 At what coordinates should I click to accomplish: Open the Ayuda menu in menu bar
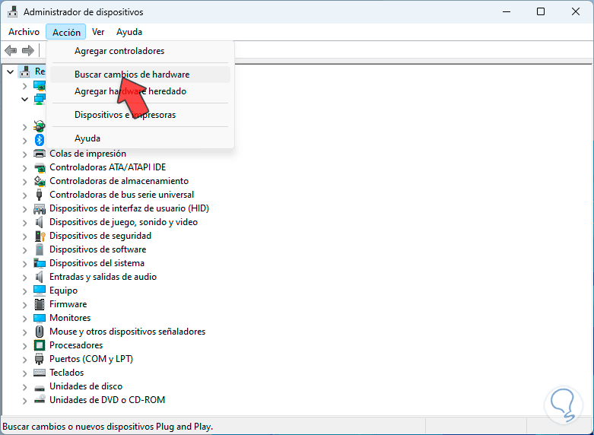pyautogui.click(x=129, y=32)
